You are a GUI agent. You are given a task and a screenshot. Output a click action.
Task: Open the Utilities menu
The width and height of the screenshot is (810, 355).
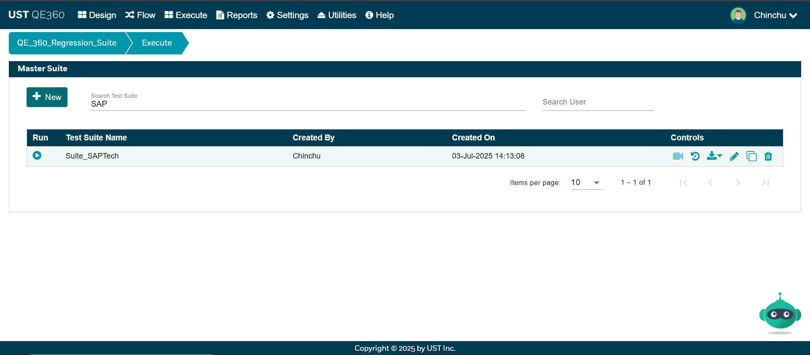click(337, 15)
